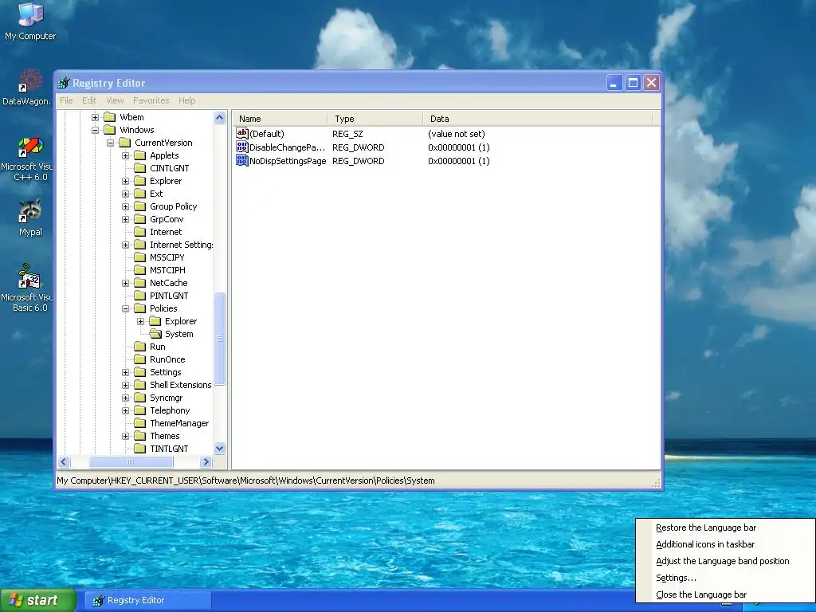The height and width of the screenshot is (612, 816).
Task: Select the MSTCIPH key
Action: tap(167, 270)
